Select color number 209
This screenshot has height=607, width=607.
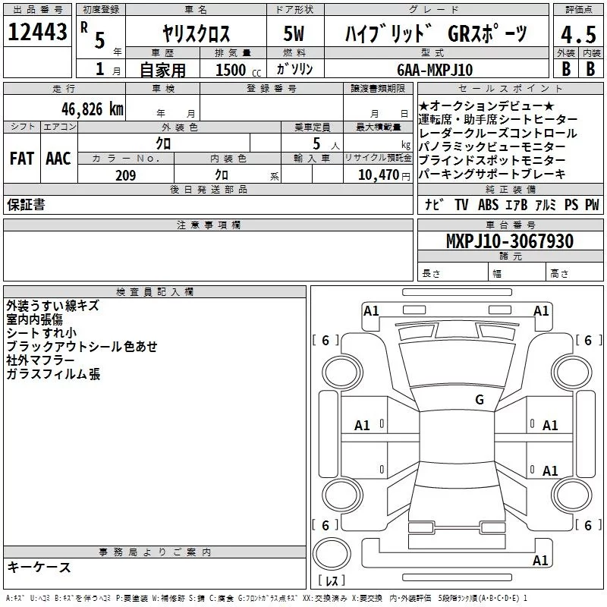click(x=126, y=175)
